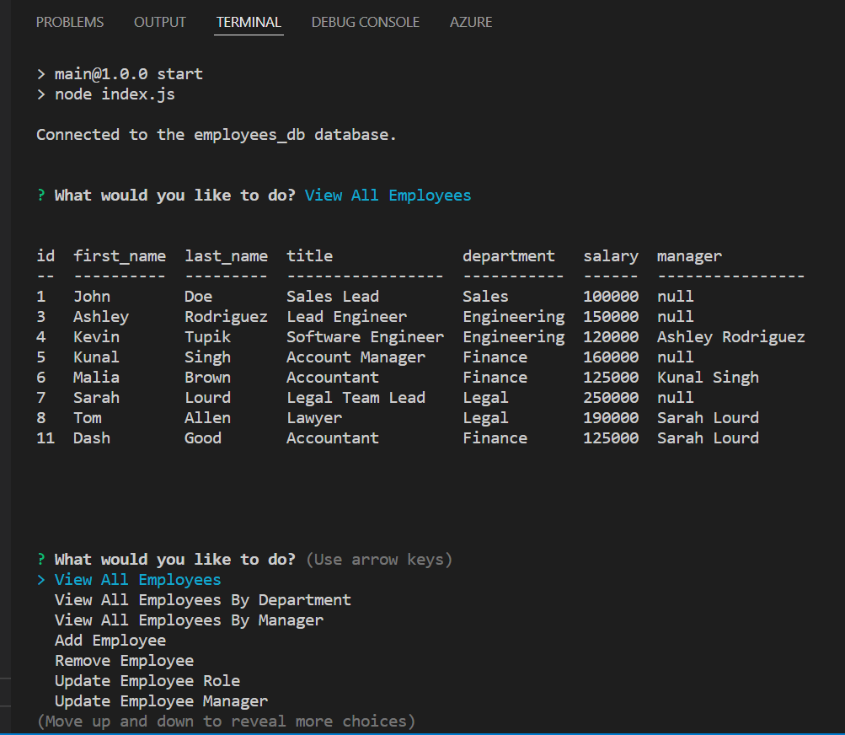845x735 pixels.
Task: Select the TERMINAL tab
Action: 249,22
